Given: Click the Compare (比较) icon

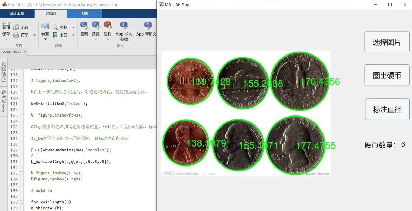Looking at the screenshot, I should click(16, 27).
